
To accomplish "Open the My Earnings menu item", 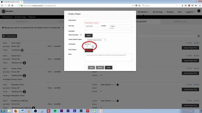I will (158, 12).
